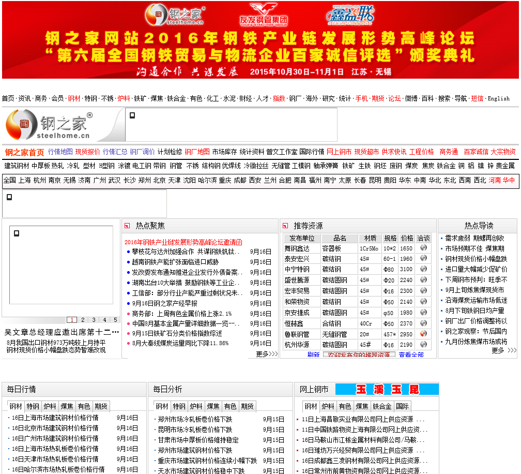Click the 钢之家 logo in top banner
521x474 pixels.
[175, 14]
